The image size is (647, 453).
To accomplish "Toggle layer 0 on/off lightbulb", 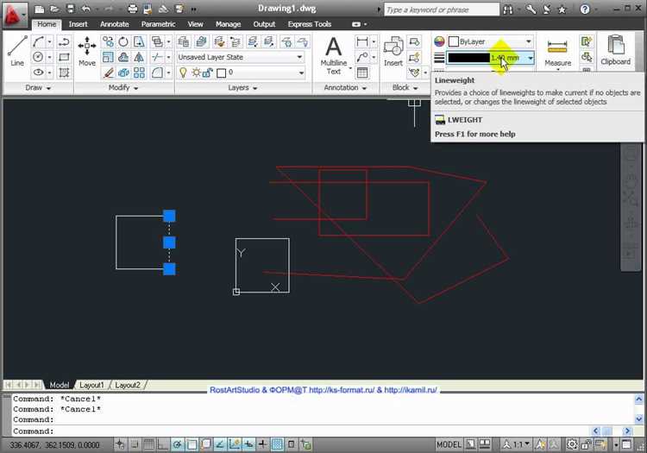I will pos(183,72).
